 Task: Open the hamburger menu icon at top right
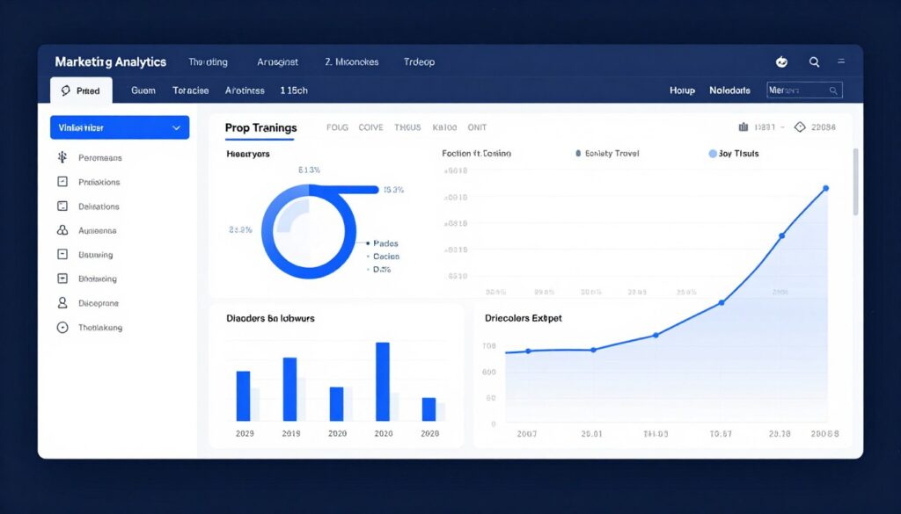point(841,62)
